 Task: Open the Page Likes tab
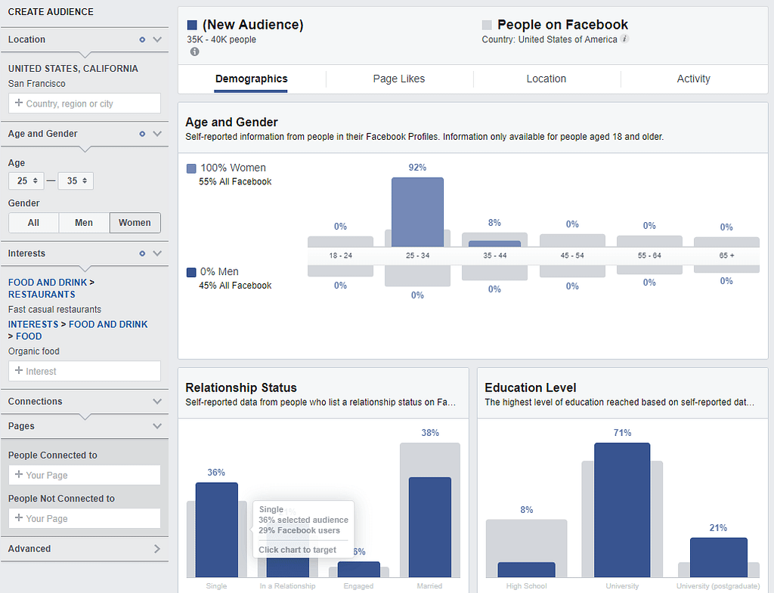pyautogui.click(x=399, y=79)
